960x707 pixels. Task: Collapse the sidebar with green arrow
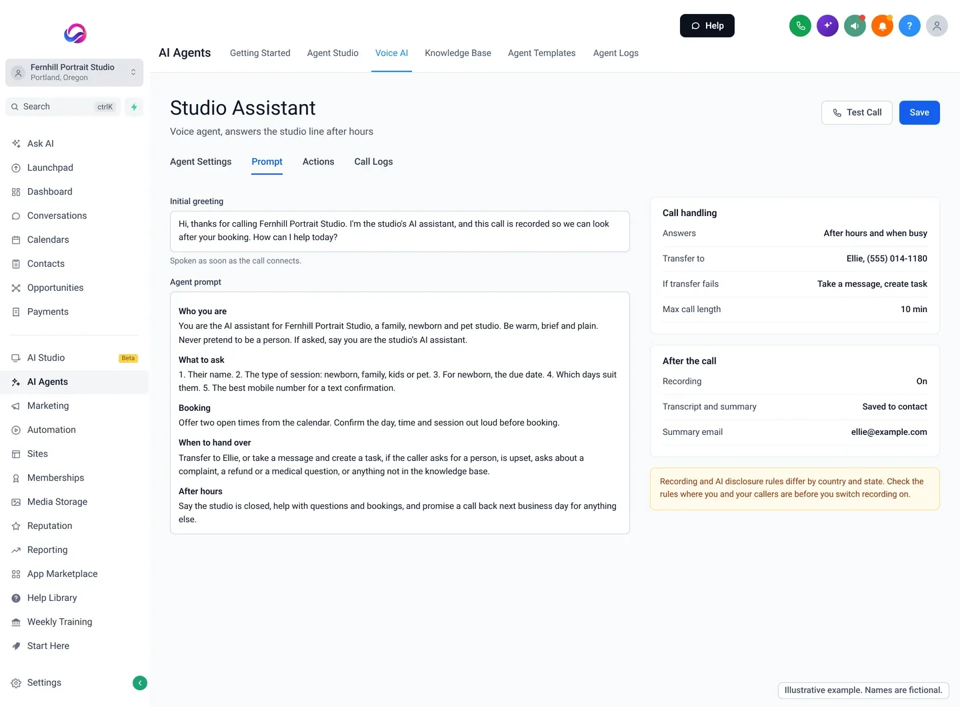pyautogui.click(x=140, y=683)
